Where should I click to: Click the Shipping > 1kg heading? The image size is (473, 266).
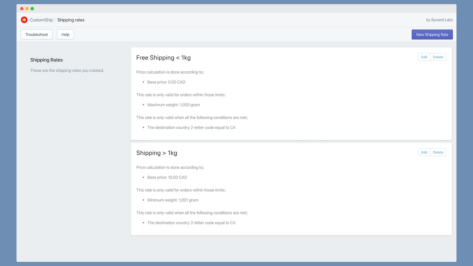click(x=157, y=153)
